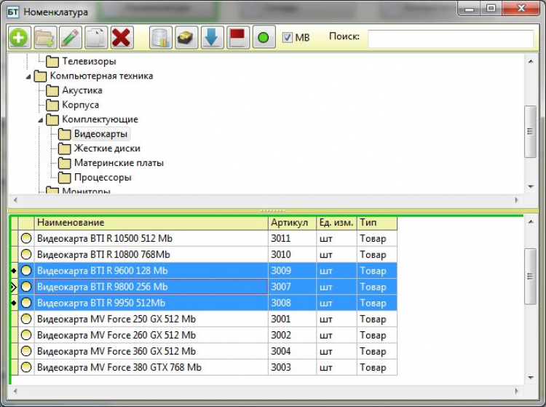
Task: Click the yellow circle icon for article 3002
Action: [26, 335]
